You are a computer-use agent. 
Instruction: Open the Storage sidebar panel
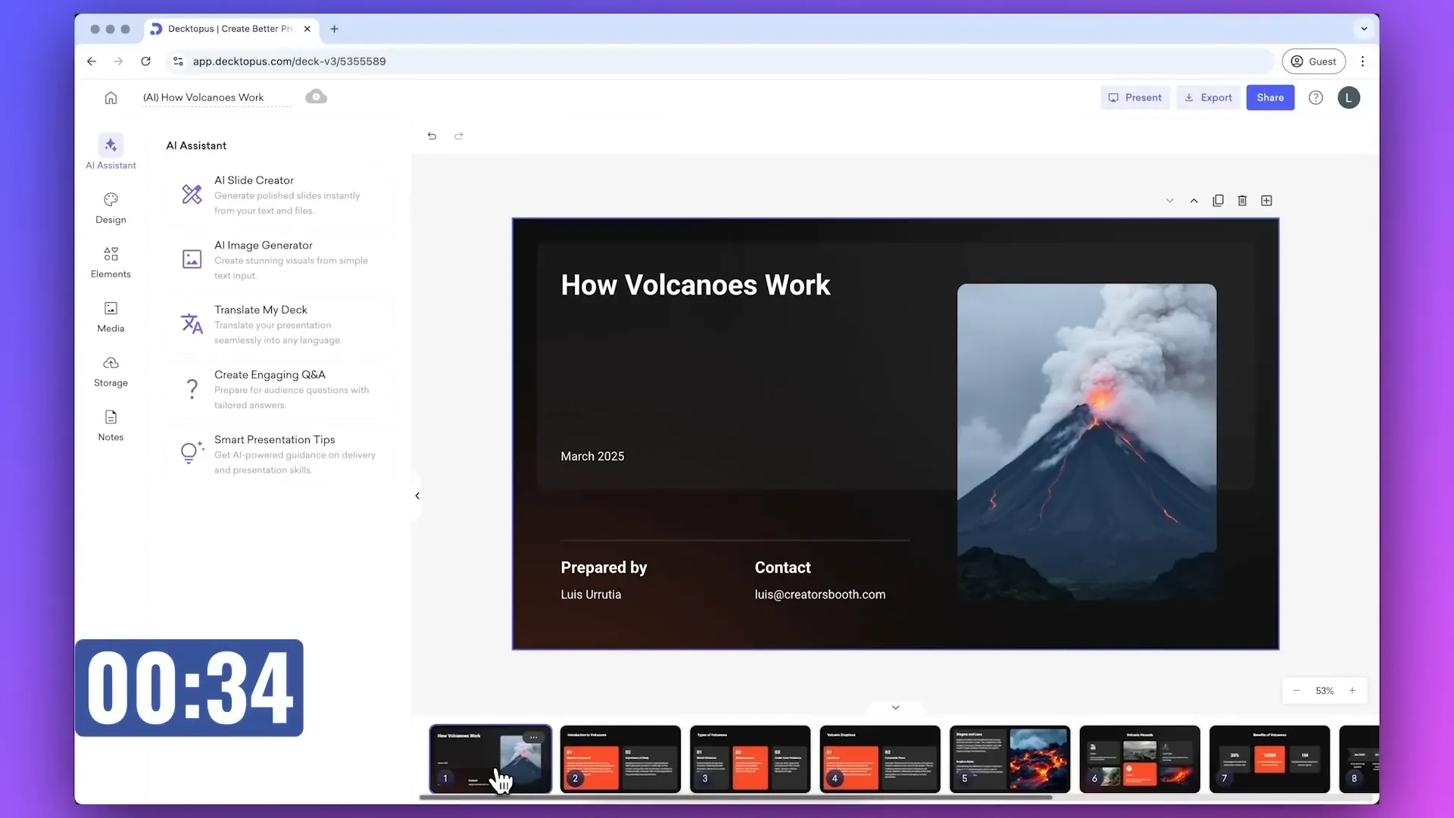pos(111,371)
